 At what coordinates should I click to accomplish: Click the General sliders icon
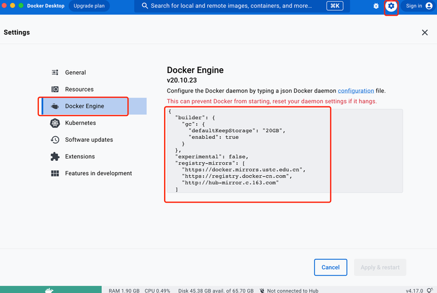click(55, 72)
